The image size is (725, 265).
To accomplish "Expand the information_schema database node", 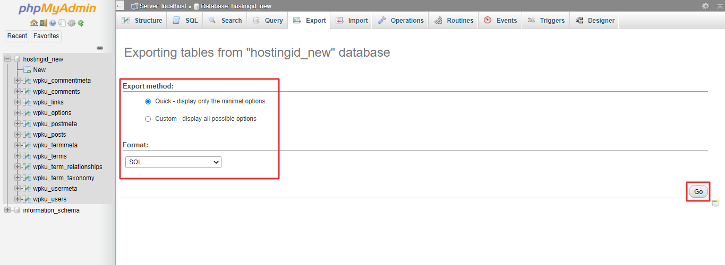I will pyautogui.click(x=7, y=210).
